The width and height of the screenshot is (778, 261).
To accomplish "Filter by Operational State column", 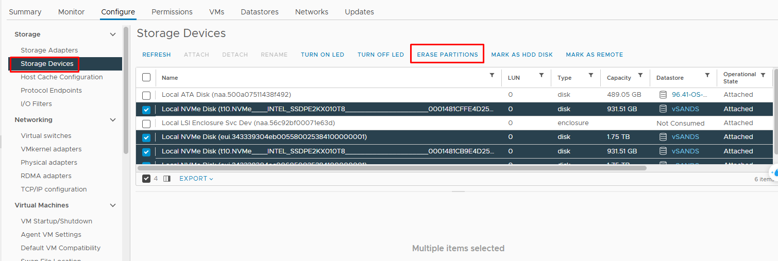I will pyautogui.click(x=763, y=75).
